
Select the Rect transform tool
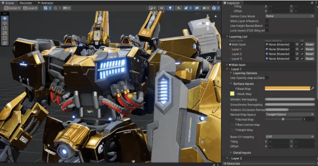pos(5,38)
